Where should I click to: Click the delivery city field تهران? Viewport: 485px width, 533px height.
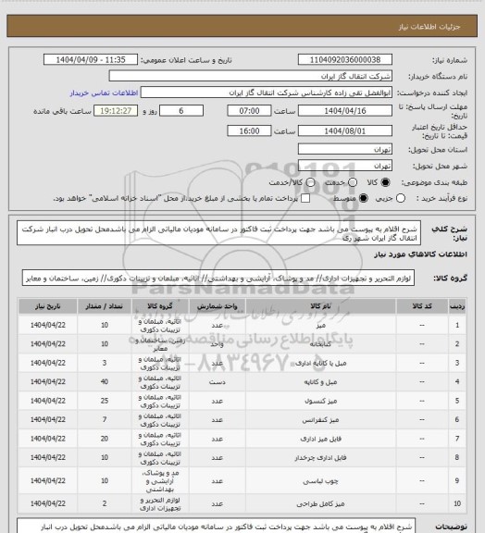(345, 166)
